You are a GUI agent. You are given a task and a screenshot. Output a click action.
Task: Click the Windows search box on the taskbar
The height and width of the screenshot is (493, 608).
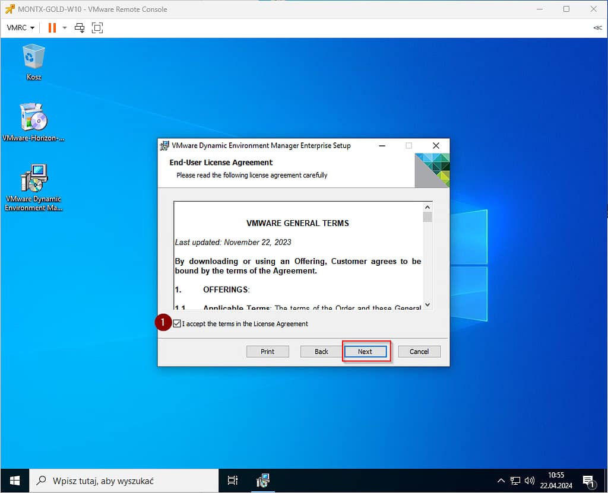[125, 481]
